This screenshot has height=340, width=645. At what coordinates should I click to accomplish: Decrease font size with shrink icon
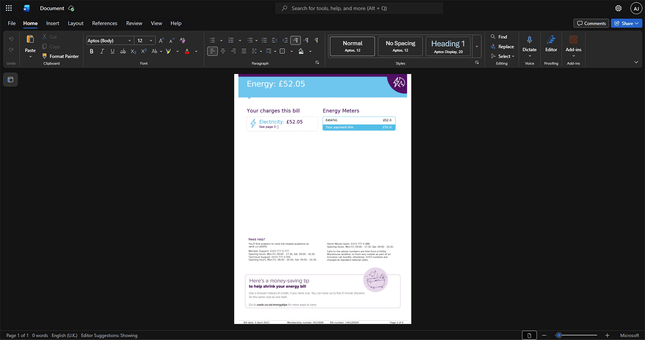point(172,41)
